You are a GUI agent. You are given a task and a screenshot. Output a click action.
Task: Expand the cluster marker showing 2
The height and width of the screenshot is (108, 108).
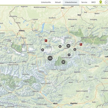[x=75, y=49]
